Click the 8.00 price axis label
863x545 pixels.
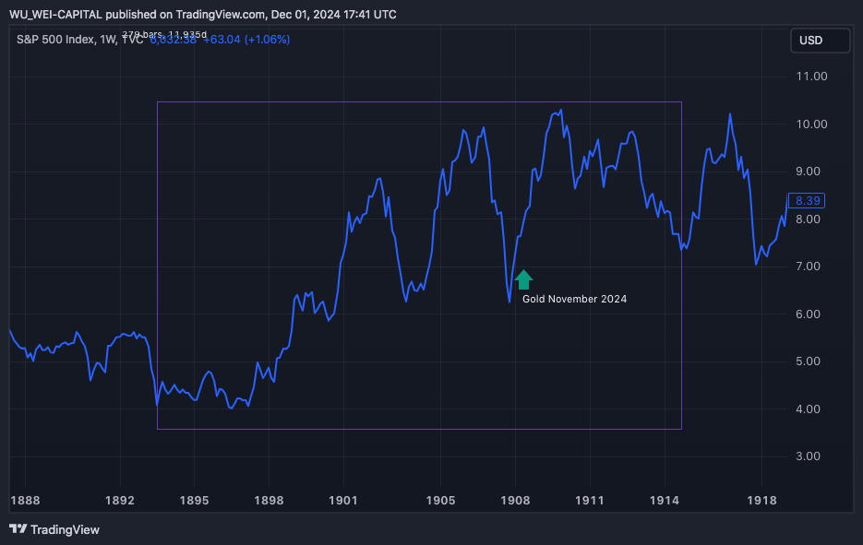[x=808, y=219]
